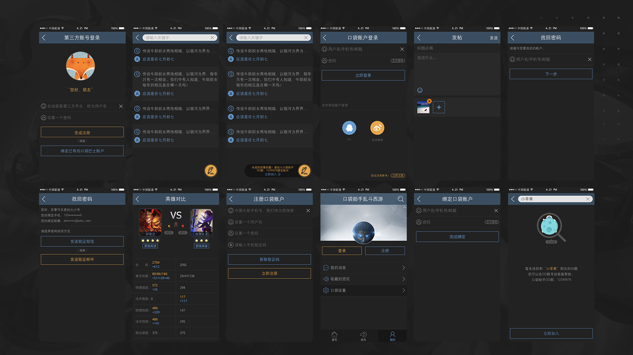
Task: Clear the 小苹果 search text
Action: point(588,199)
